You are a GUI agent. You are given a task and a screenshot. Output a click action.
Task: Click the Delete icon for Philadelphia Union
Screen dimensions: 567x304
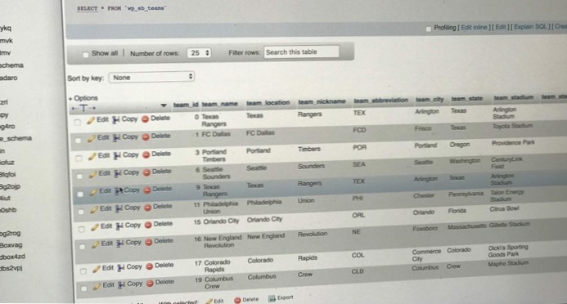pyautogui.click(x=147, y=208)
